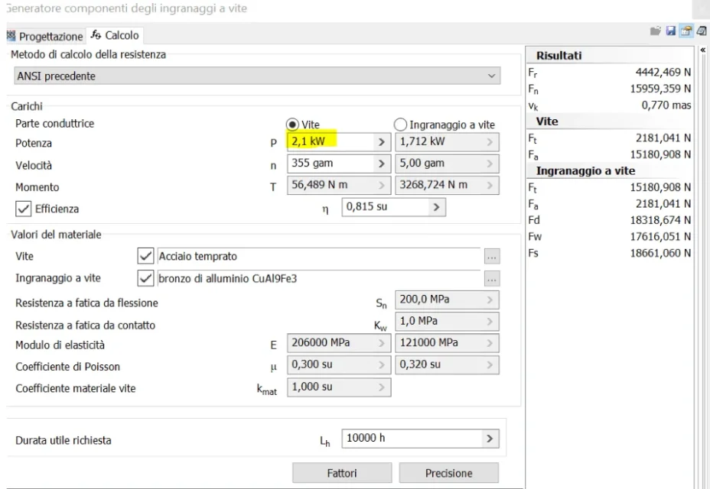Select the Calcolo tab
The width and height of the screenshot is (710, 489).
(115, 35)
